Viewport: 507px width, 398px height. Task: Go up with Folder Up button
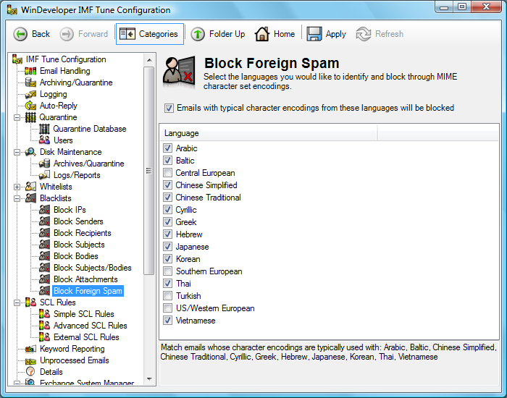tap(217, 34)
